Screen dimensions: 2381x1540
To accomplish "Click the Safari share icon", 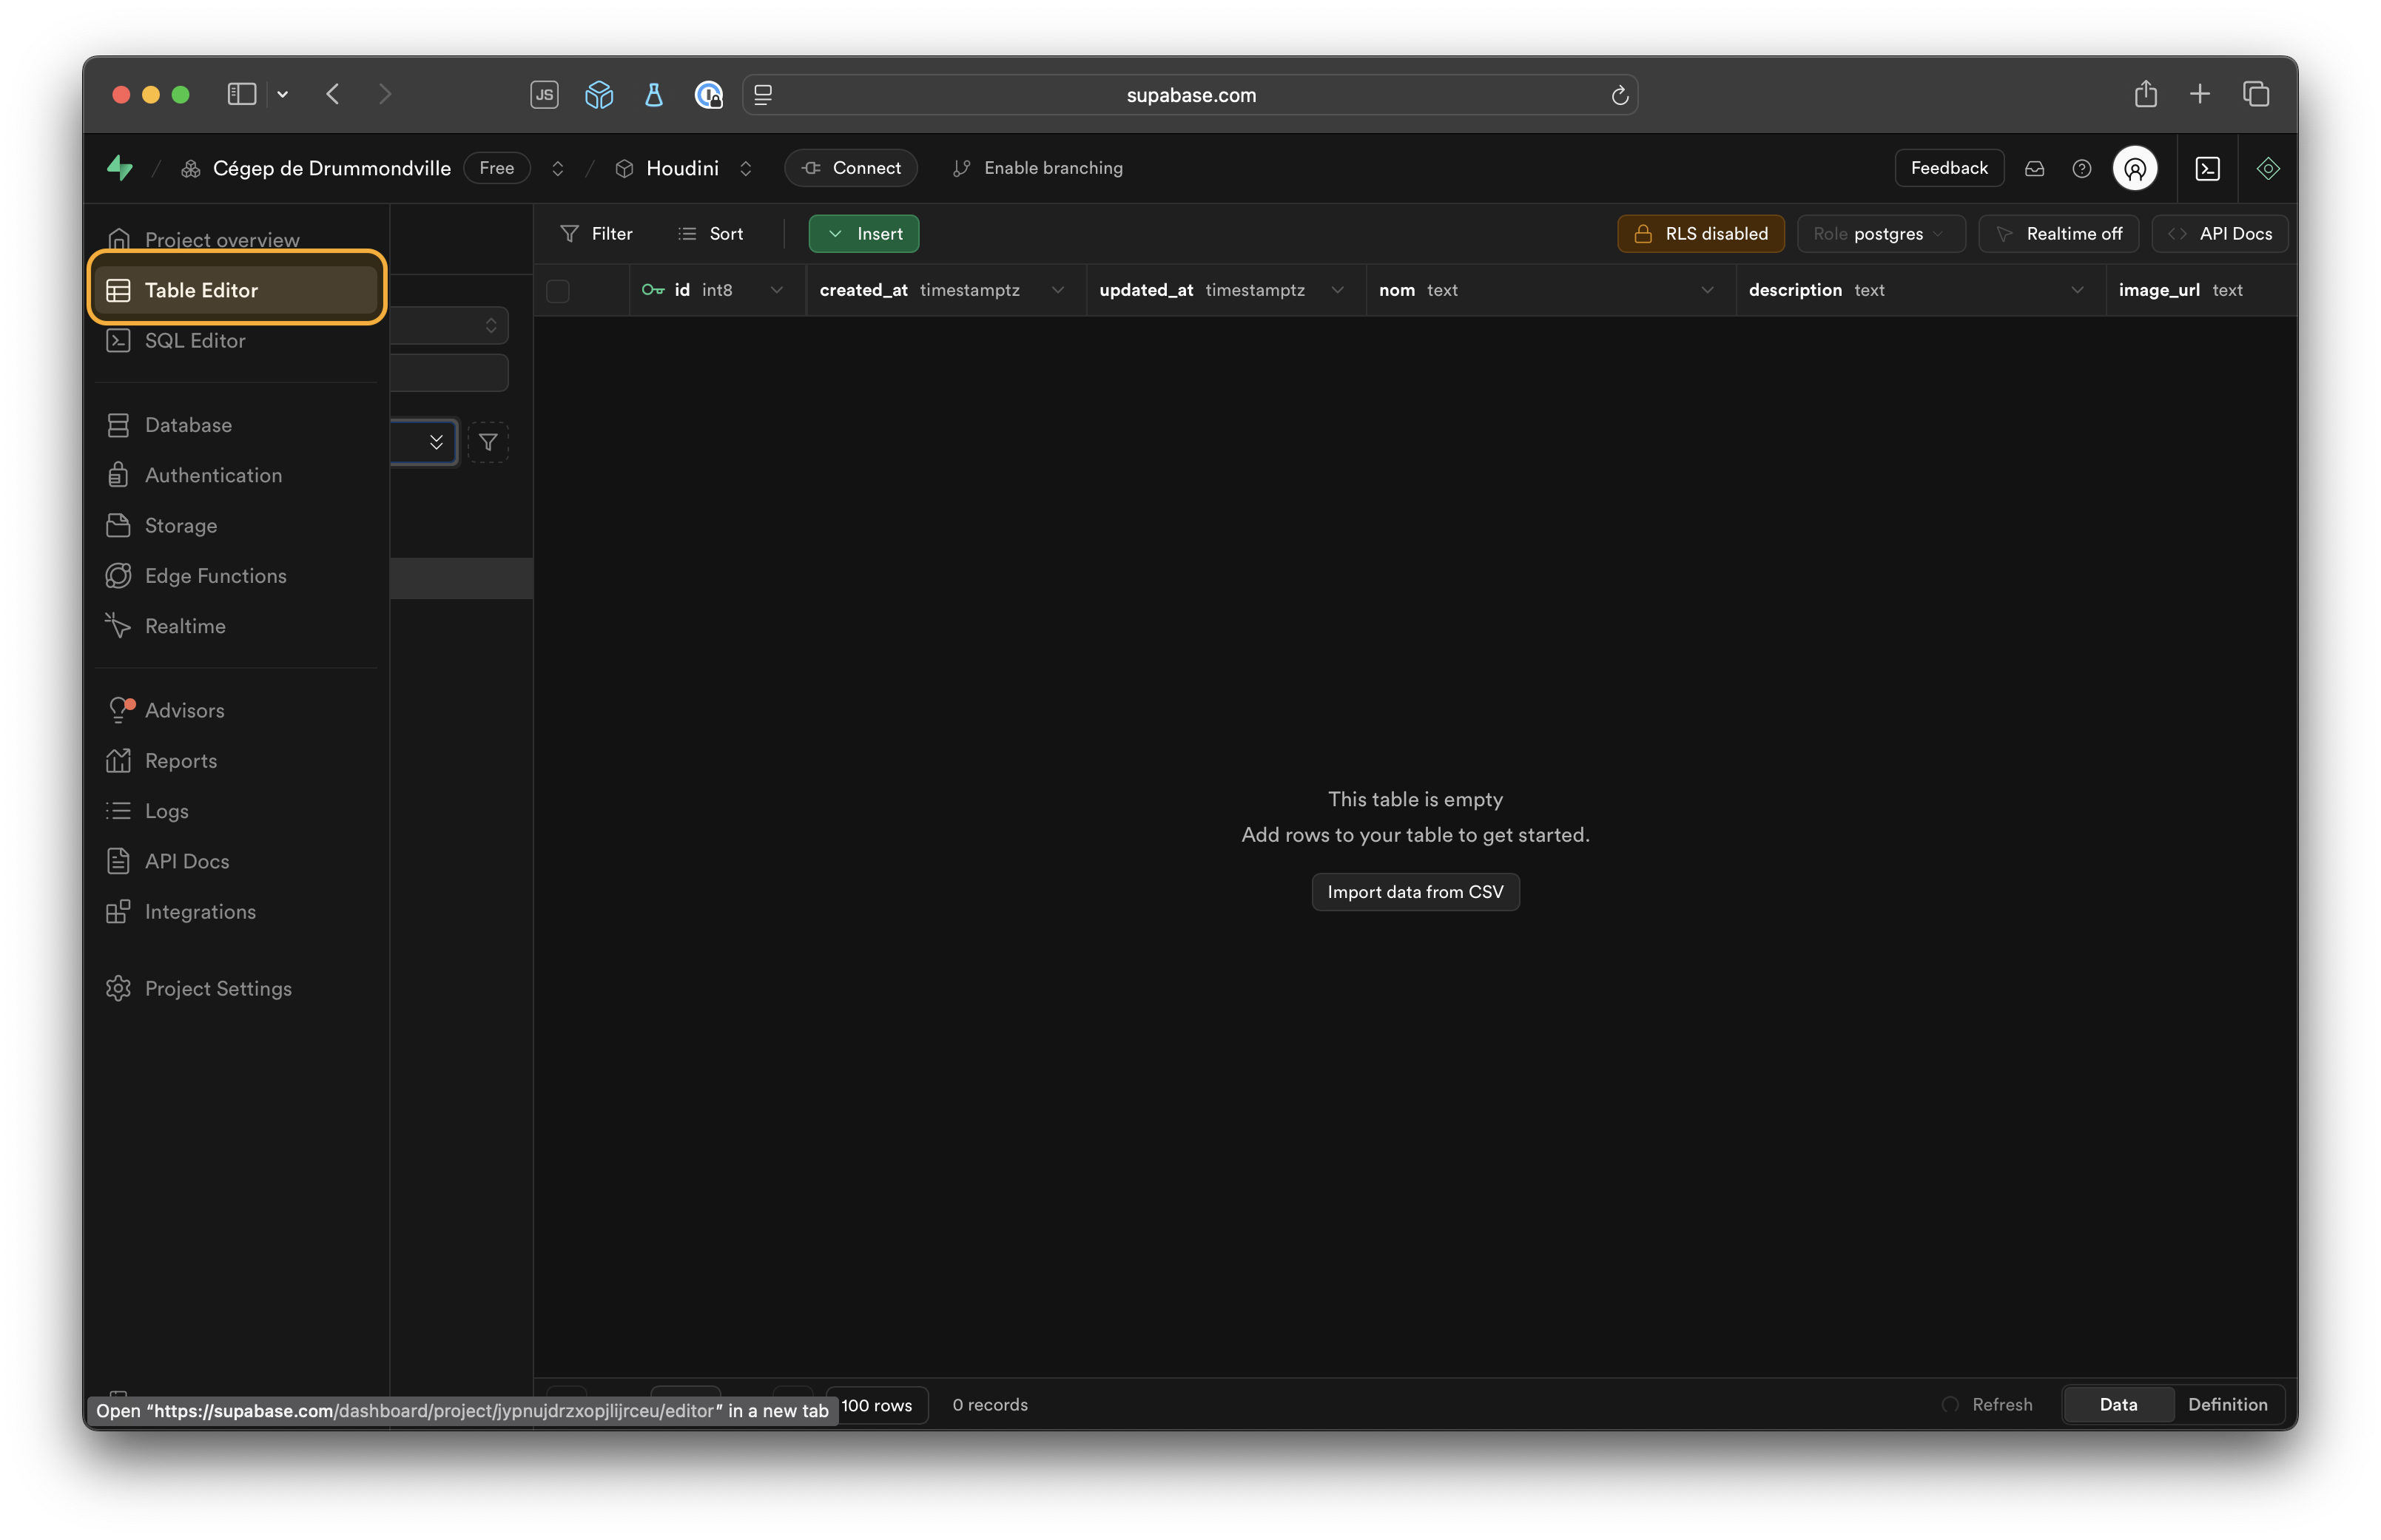I will pos(2145,94).
